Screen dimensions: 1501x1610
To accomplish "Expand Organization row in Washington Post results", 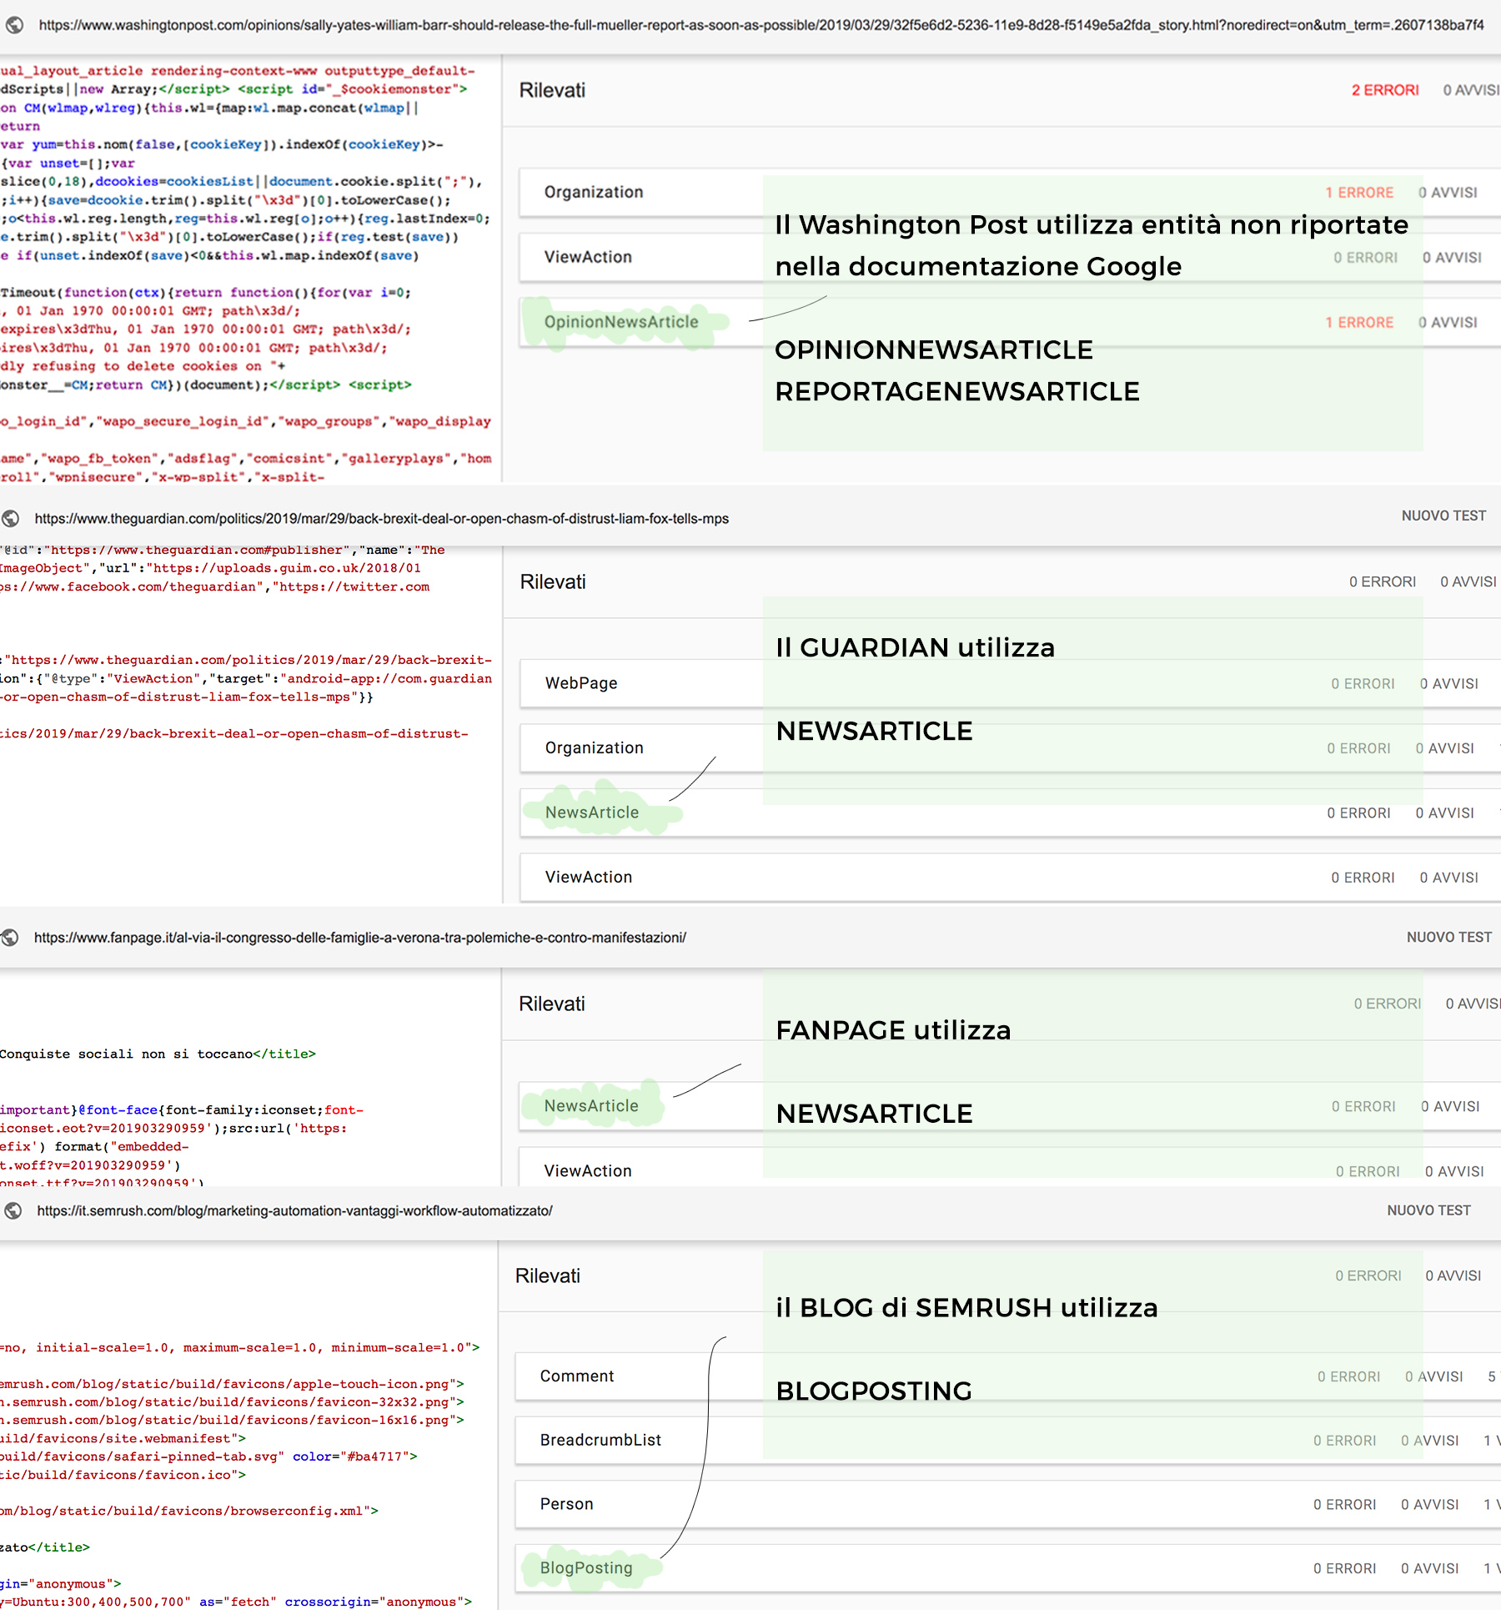I will (x=1009, y=193).
